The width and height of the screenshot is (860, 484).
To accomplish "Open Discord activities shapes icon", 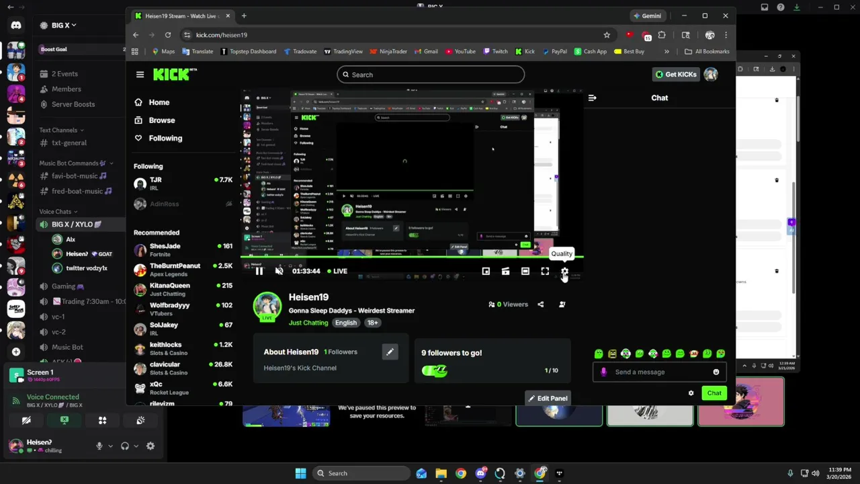I will [x=103, y=420].
